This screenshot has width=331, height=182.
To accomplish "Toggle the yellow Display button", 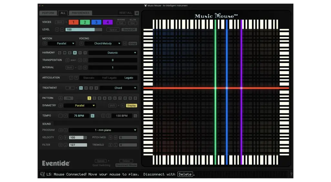I will (132, 106).
